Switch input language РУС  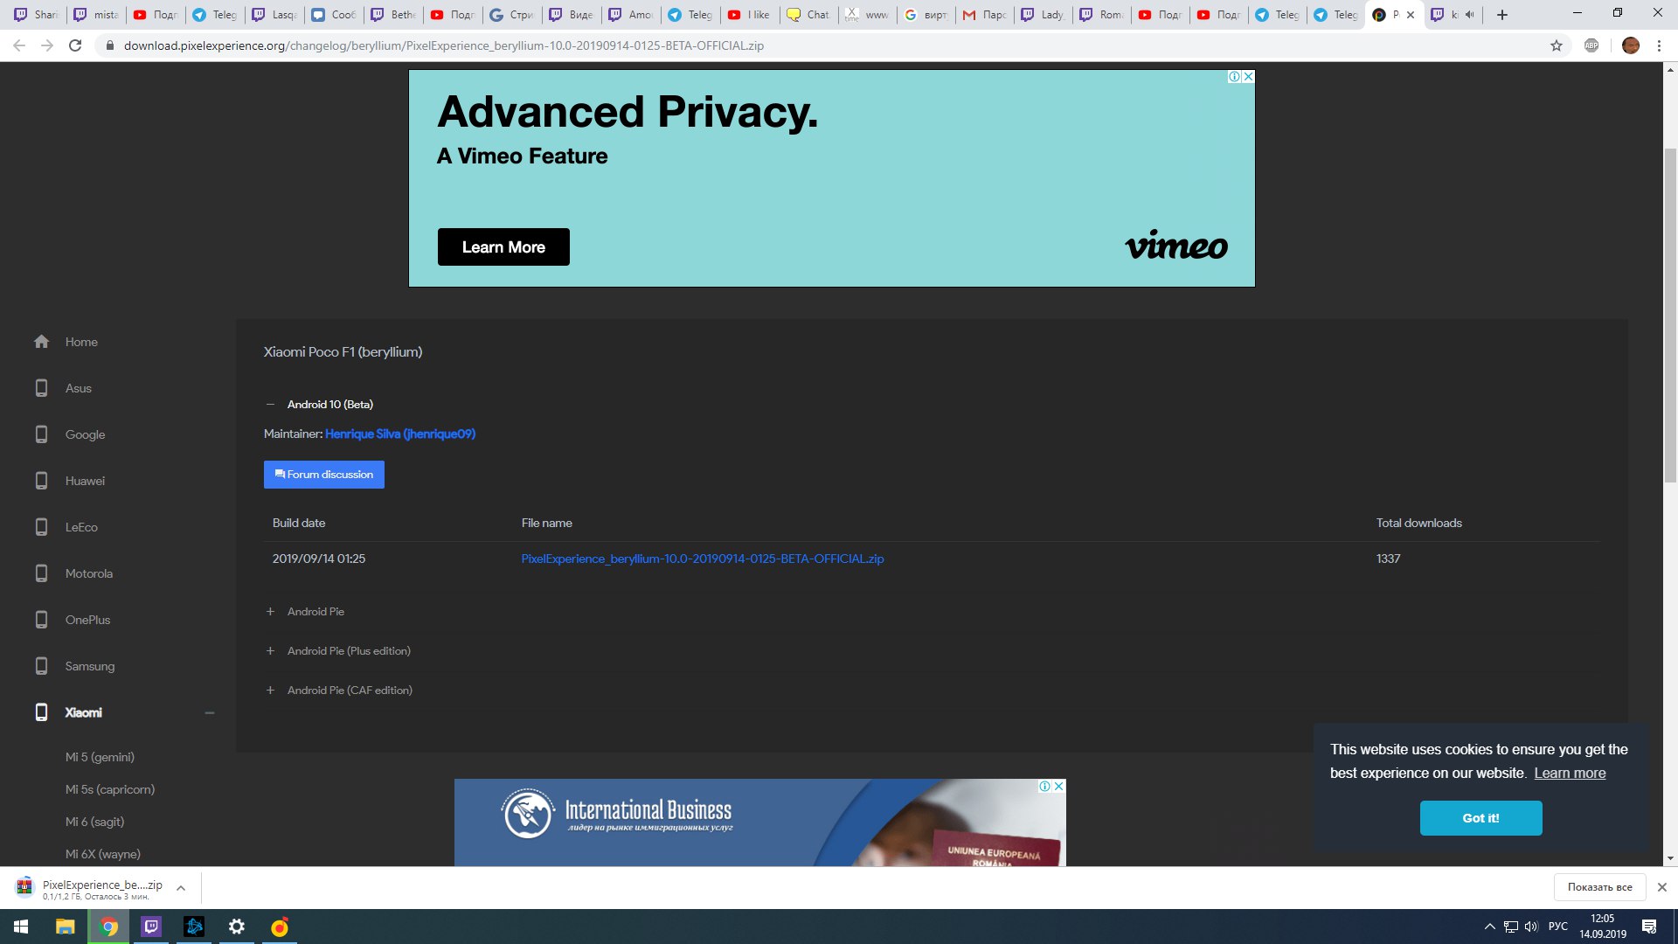pyautogui.click(x=1557, y=927)
